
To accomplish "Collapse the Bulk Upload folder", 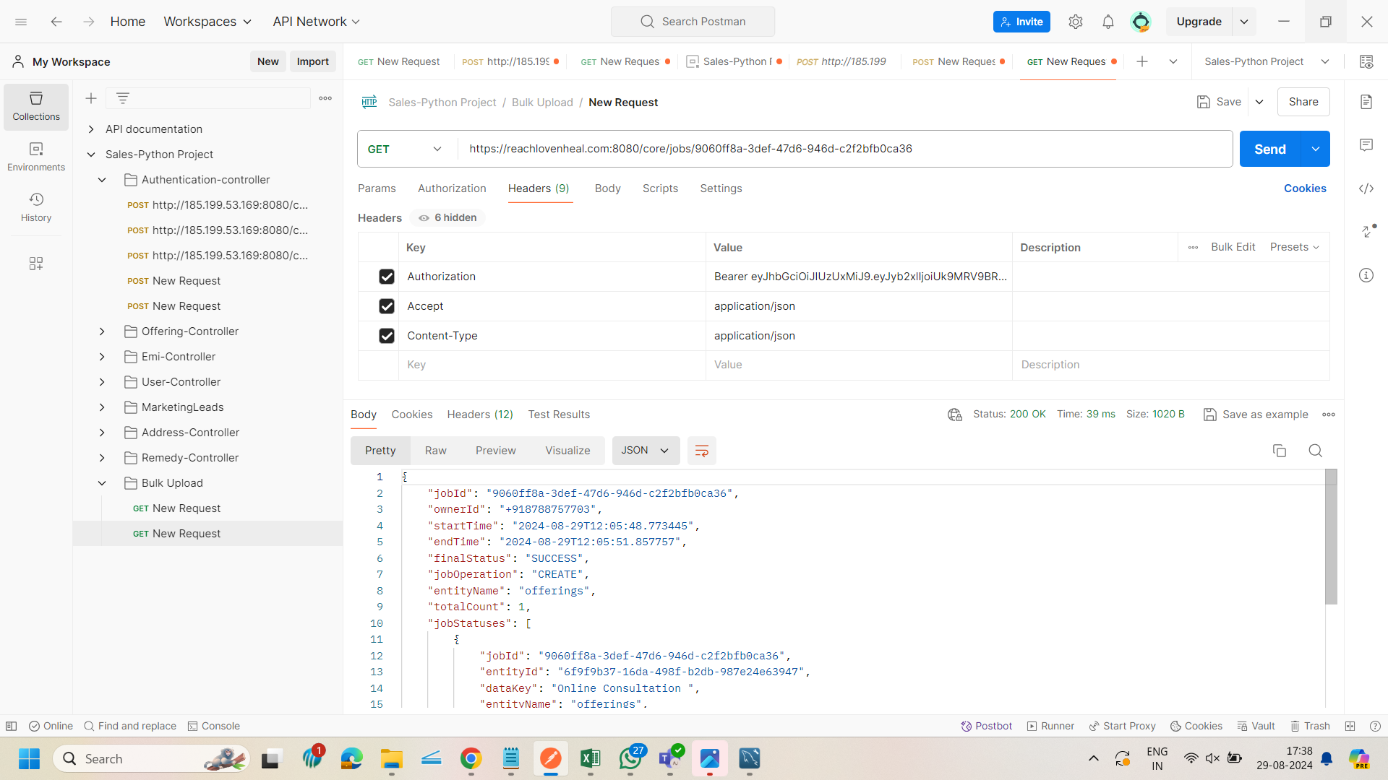I will 102,483.
